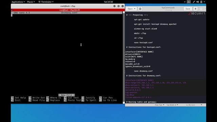Viewport: 217px width, 122px height.
Task: Open the Plain Text language dropdown
Action: [159, 105]
